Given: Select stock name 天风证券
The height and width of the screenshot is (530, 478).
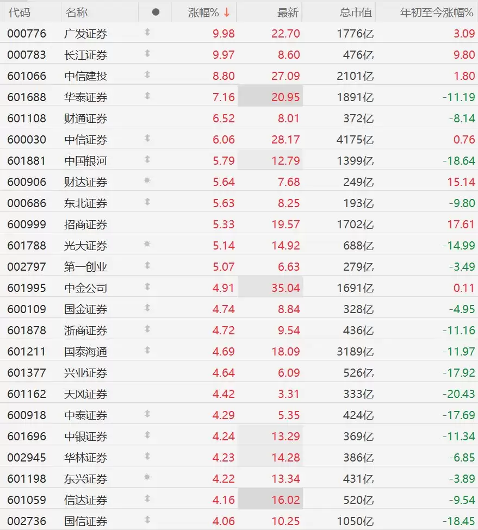Looking at the screenshot, I should [86, 394].
